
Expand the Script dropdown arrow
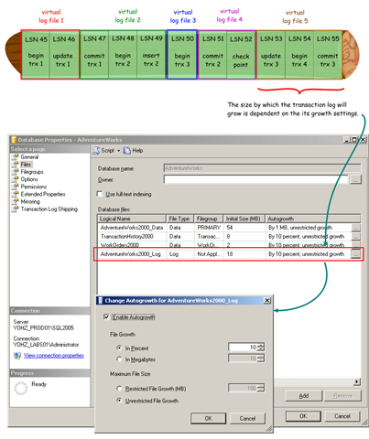[x=119, y=151]
